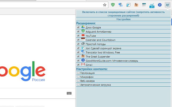This screenshot has width=172, height=107.
Task: Open Calendar and Countdown toolbar icon
Action: point(144,5)
